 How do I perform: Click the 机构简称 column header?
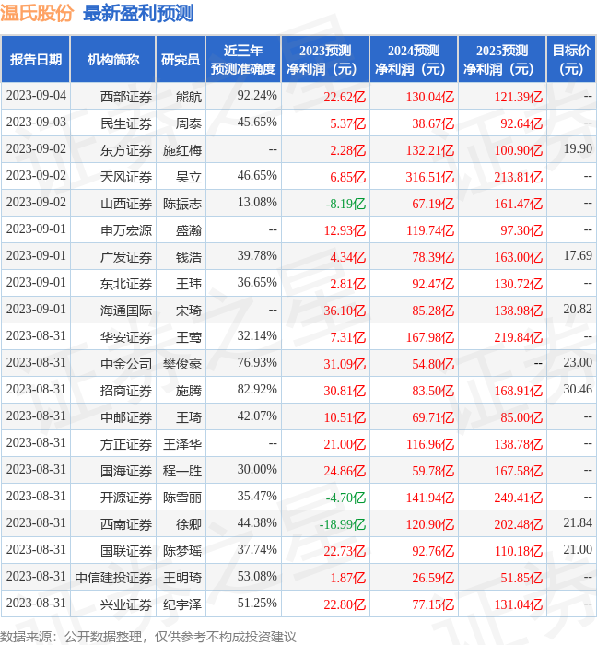[113, 60]
